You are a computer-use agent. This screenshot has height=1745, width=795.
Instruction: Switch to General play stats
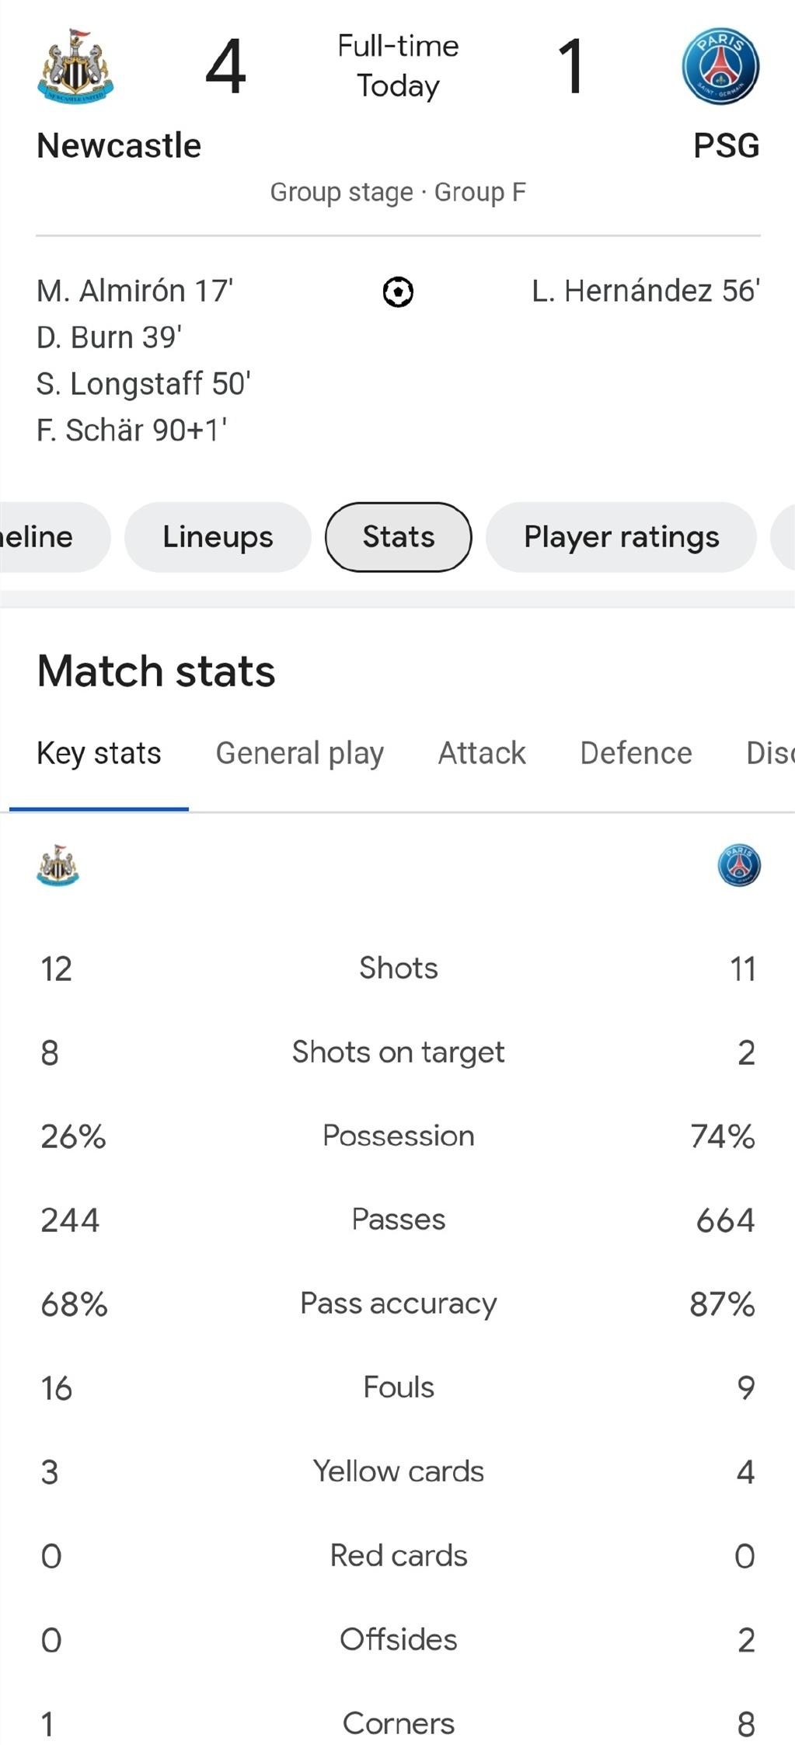(x=299, y=753)
